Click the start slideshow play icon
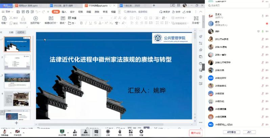 35,19
